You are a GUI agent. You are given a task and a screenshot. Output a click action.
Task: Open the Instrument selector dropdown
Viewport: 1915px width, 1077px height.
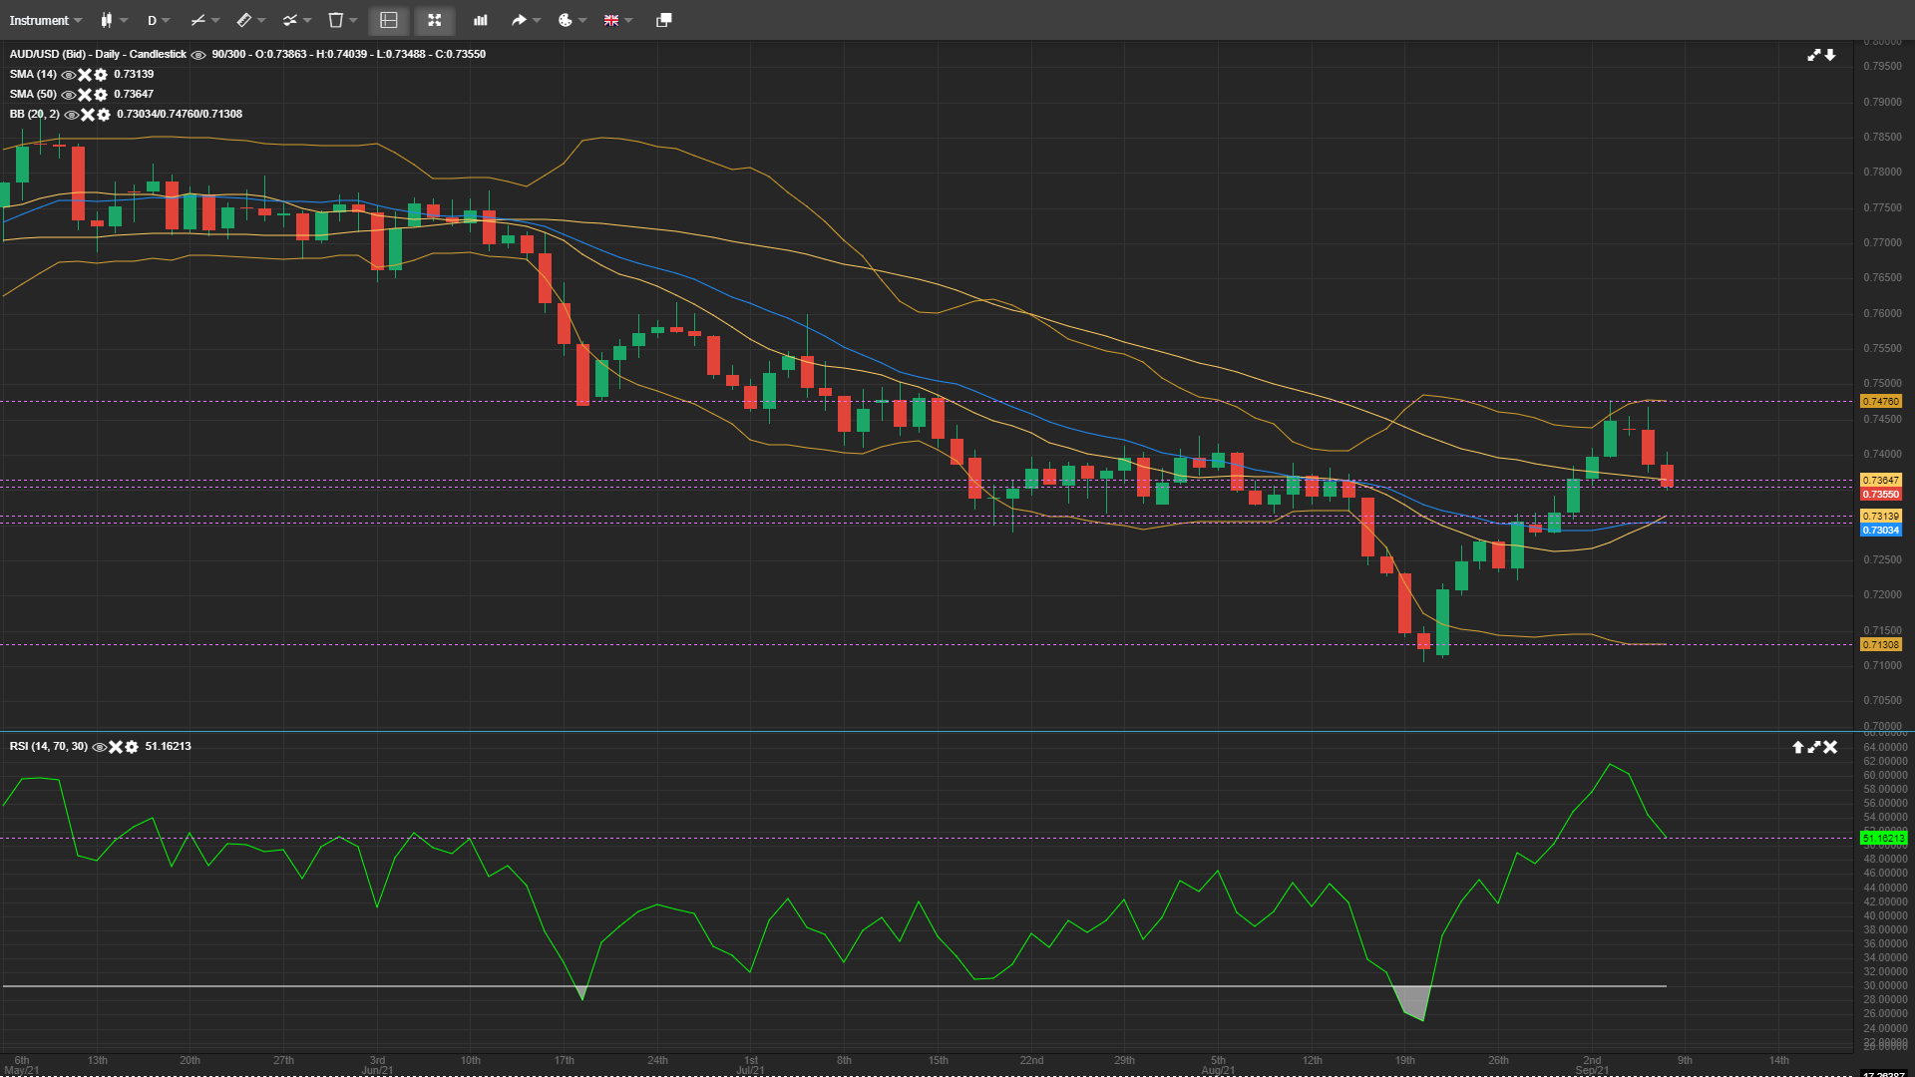pyautogui.click(x=46, y=20)
